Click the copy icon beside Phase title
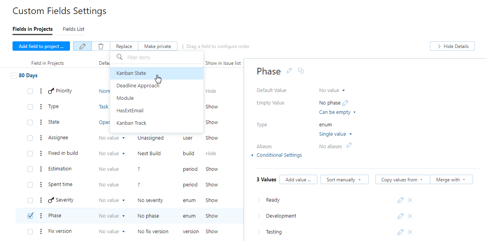This screenshot has height=241, width=487. click(301, 71)
